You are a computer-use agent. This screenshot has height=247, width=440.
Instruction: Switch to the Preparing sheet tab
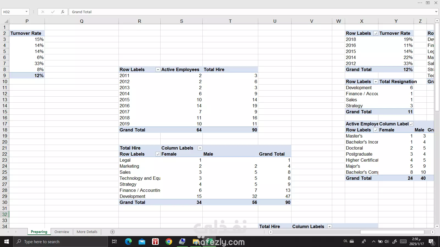click(39, 232)
